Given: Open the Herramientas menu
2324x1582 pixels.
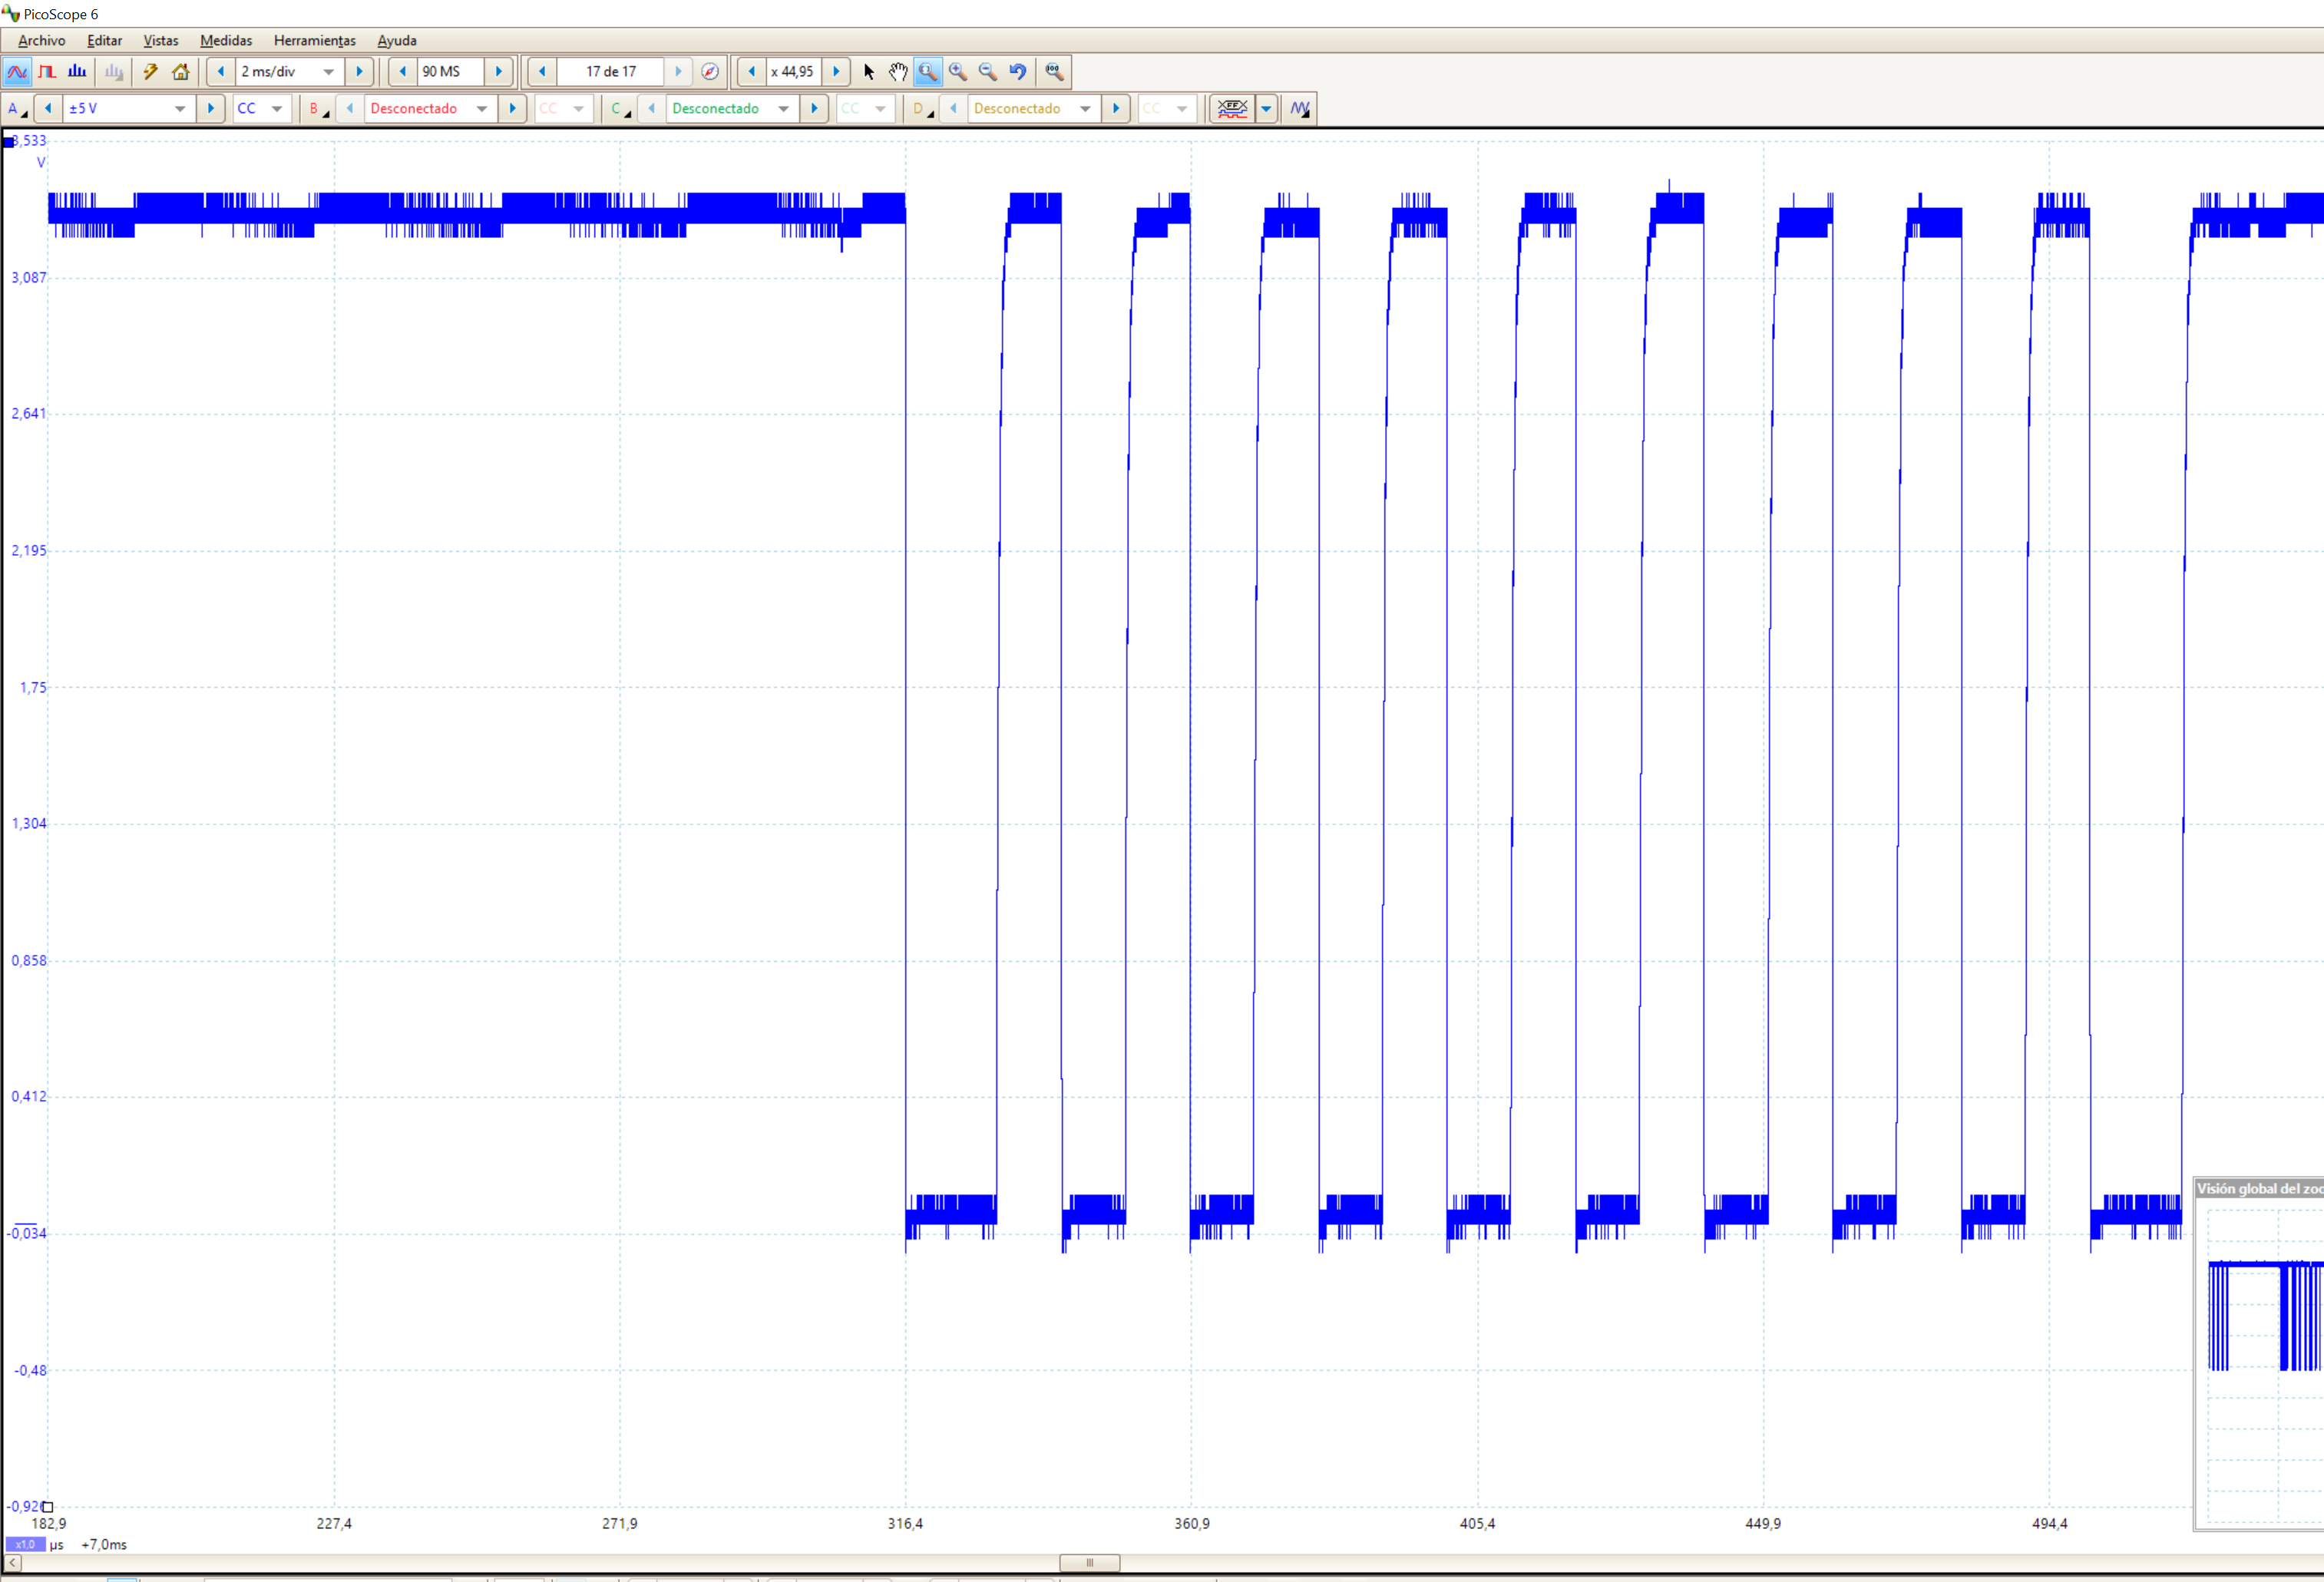Looking at the screenshot, I should point(315,41).
